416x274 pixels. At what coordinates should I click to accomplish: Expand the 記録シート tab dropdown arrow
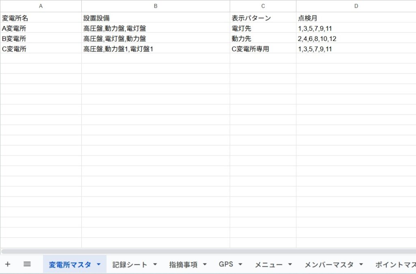tap(155, 265)
